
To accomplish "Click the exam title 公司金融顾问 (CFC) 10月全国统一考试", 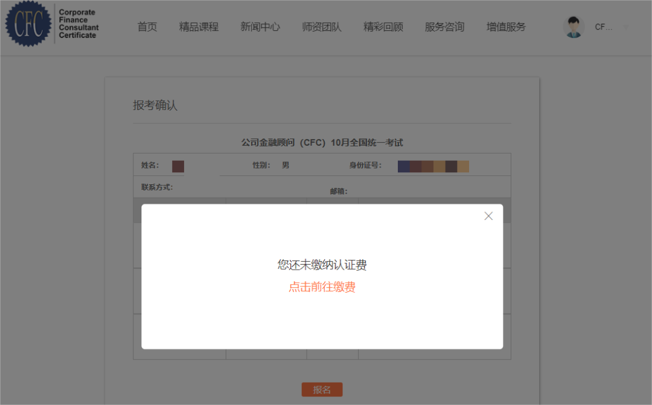I will point(322,143).
